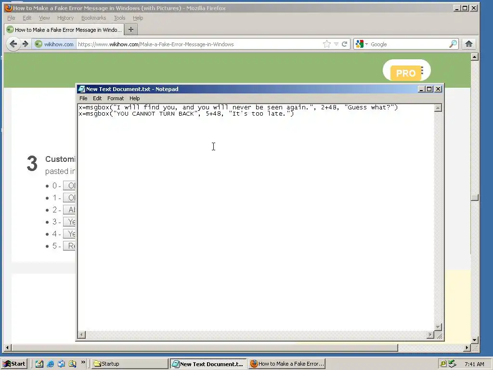Open Firefox Tools menu
The width and height of the screenshot is (493, 370).
pyautogui.click(x=119, y=18)
